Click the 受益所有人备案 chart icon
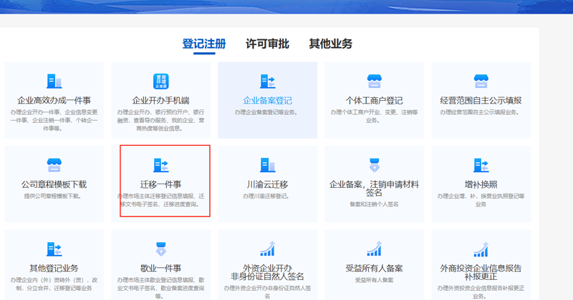The width and height of the screenshot is (573, 300). 374,249
